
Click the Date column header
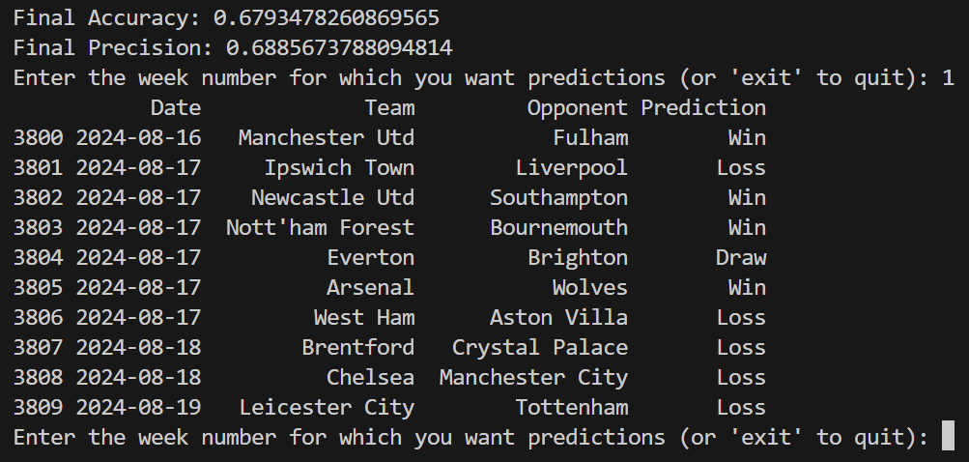pyautogui.click(x=176, y=107)
